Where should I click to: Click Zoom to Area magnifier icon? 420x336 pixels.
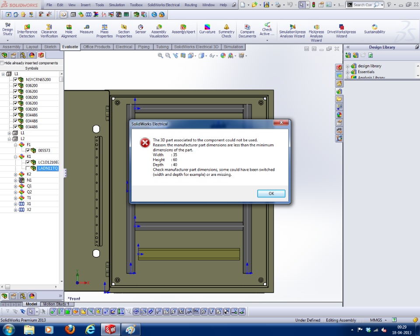168,56
